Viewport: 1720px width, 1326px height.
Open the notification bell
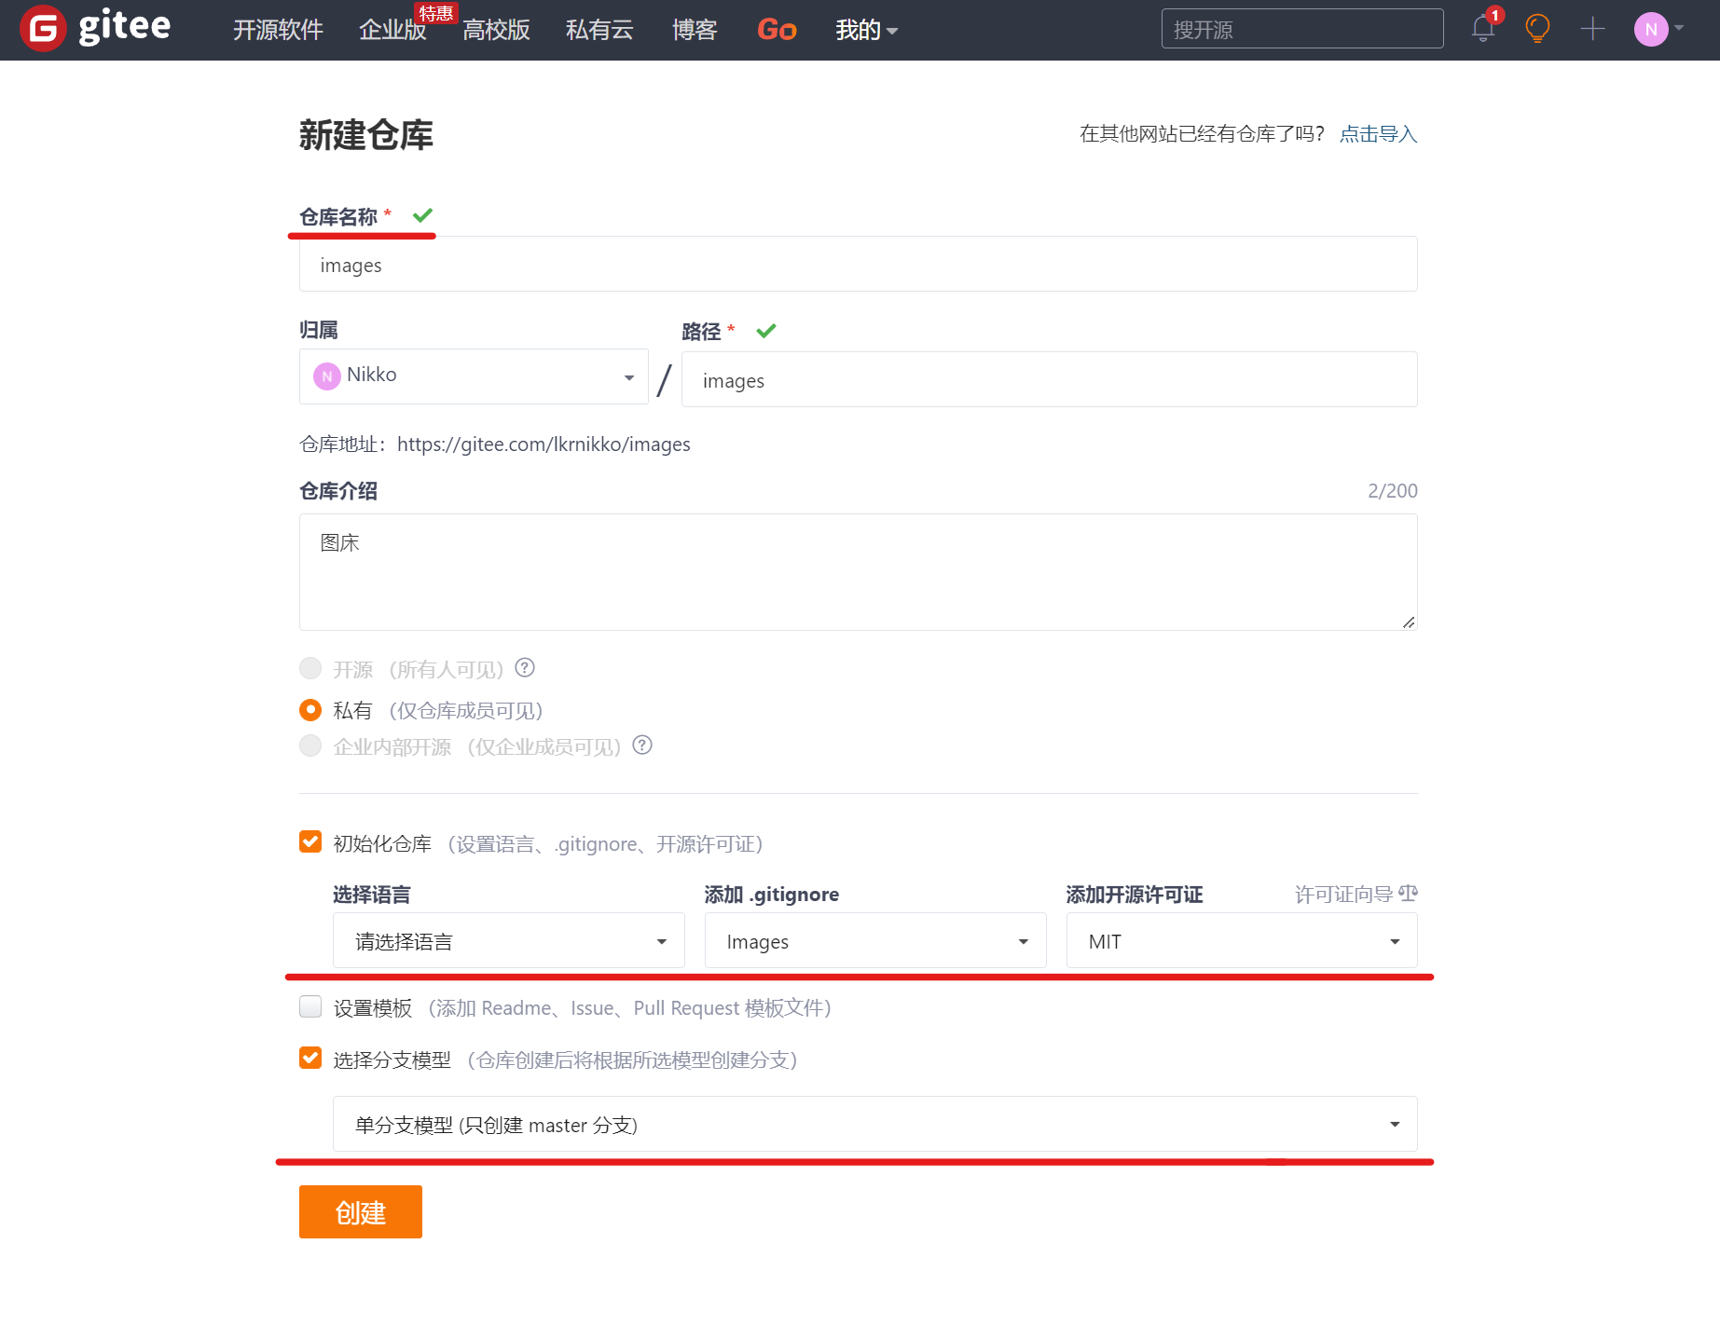[1482, 29]
